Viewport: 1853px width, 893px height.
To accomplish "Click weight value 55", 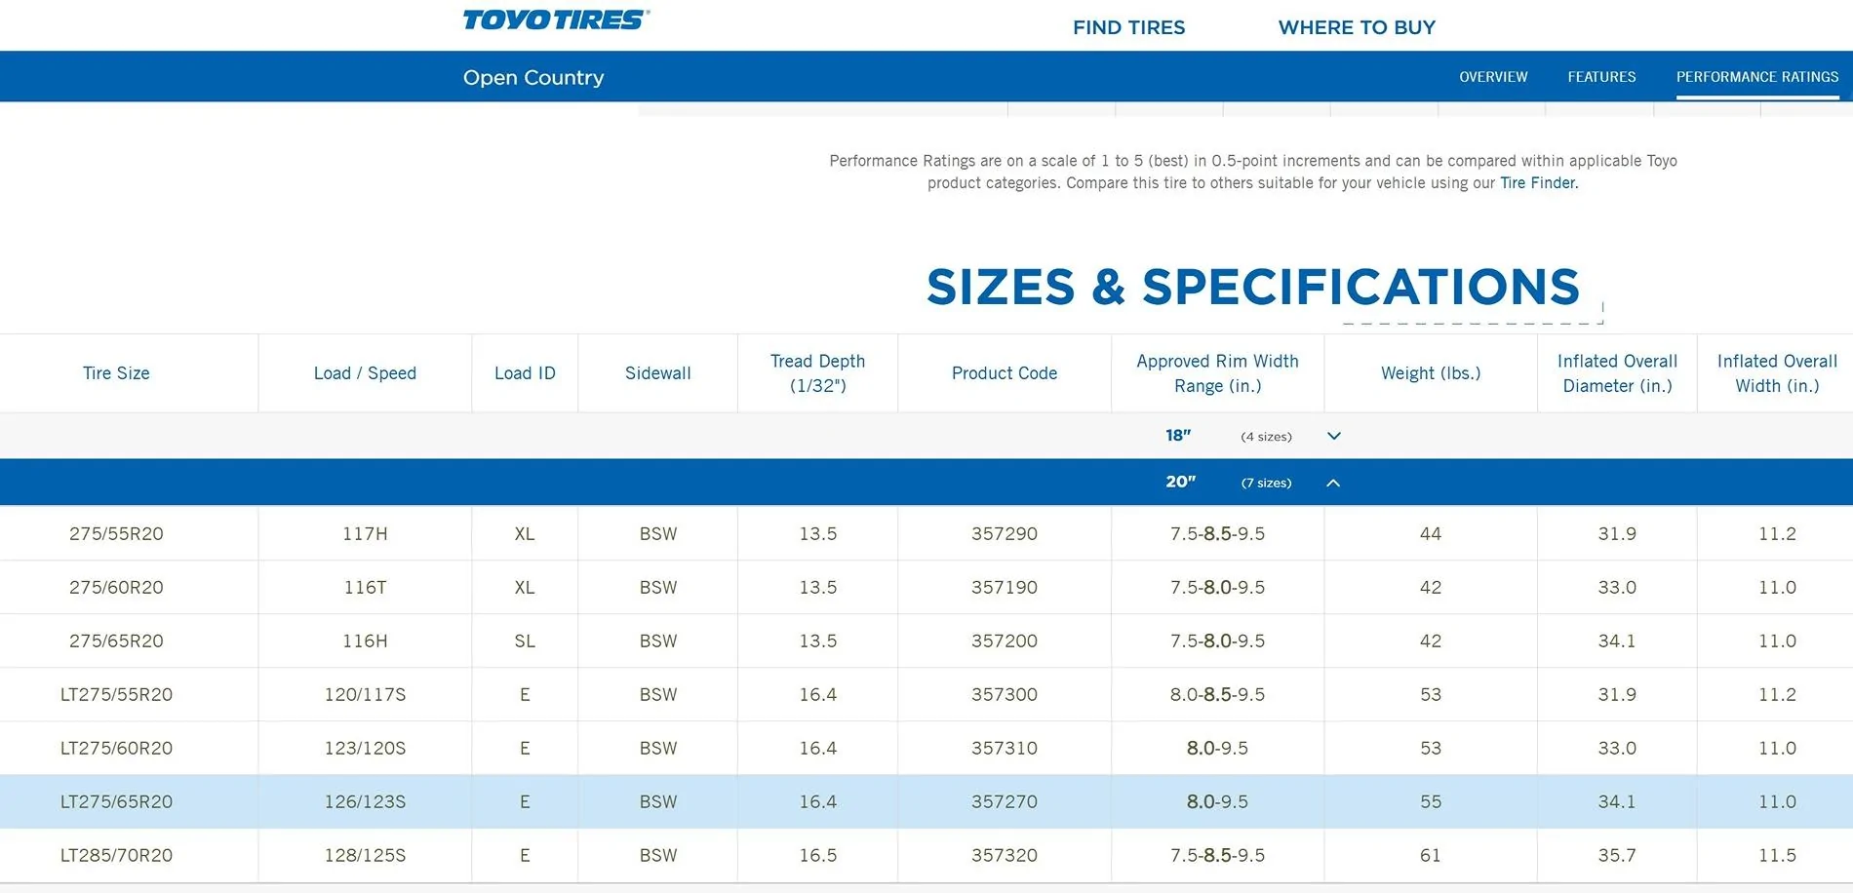I will 1431,801.
